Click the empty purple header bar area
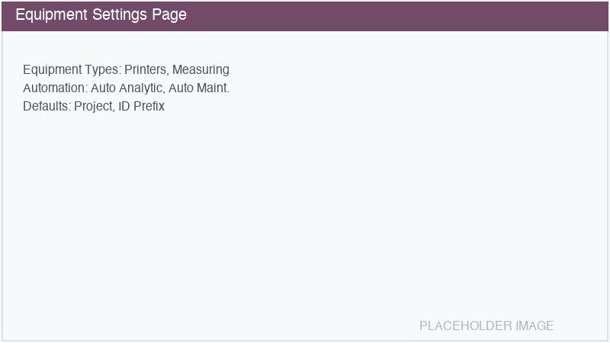Screen dimensions: 610x343 (396, 15)
